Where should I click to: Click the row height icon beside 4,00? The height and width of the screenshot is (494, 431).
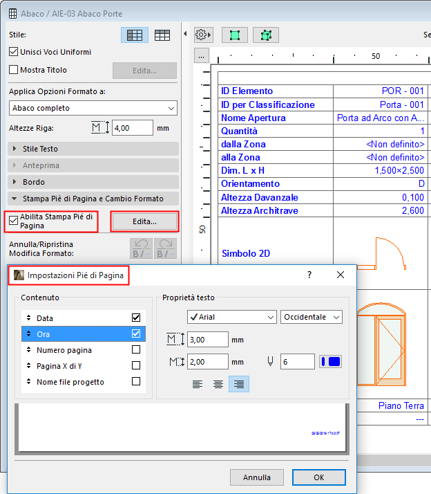(x=99, y=127)
